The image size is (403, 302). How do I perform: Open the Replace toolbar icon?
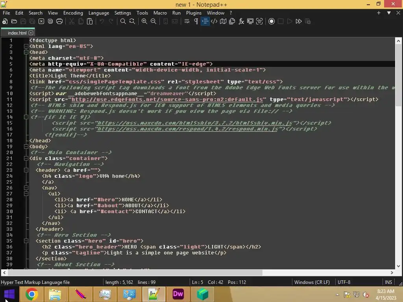tap(132, 21)
